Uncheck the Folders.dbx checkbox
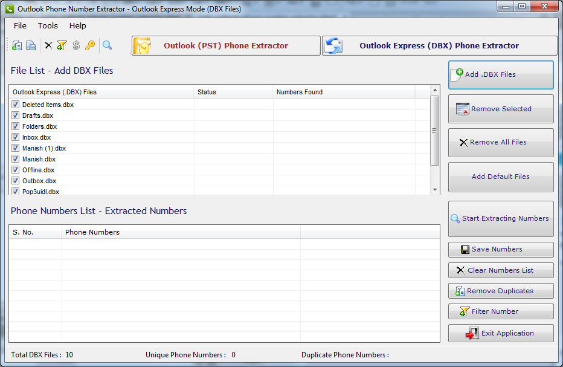 coord(16,126)
